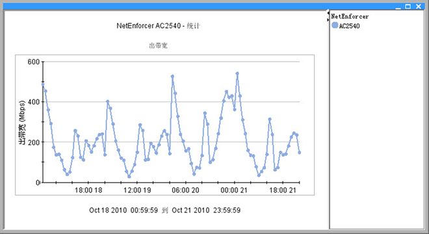
Task: Click the 06:00 20 time axis label
Action: click(x=185, y=190)
